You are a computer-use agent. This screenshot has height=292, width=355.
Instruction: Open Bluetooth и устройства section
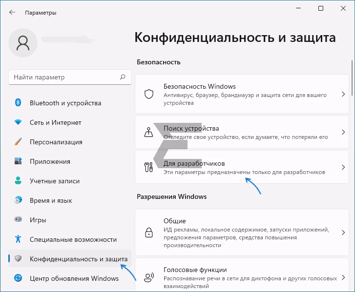(70, 103)
